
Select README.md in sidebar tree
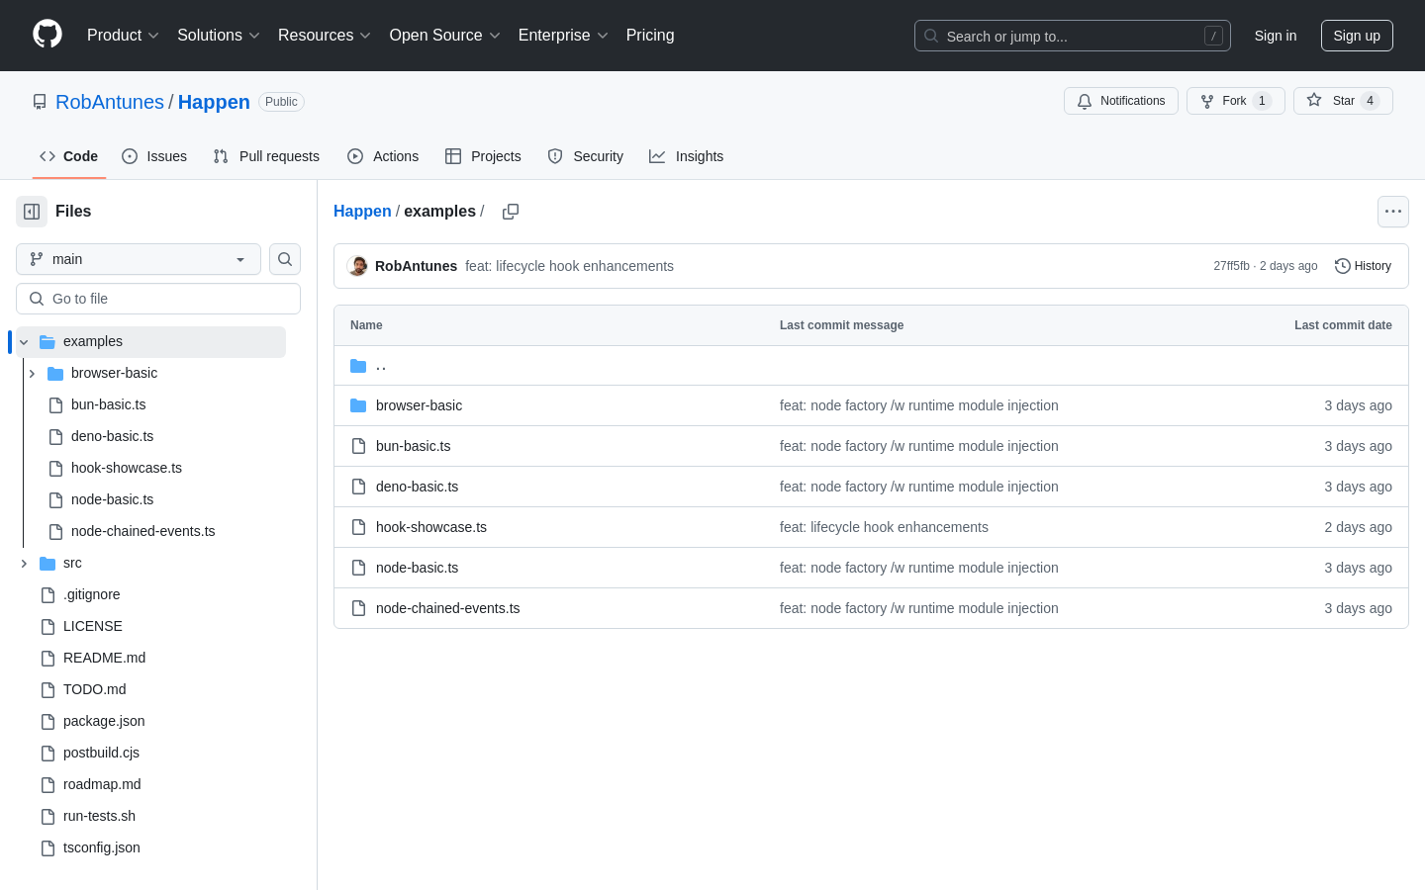point(104,658)
